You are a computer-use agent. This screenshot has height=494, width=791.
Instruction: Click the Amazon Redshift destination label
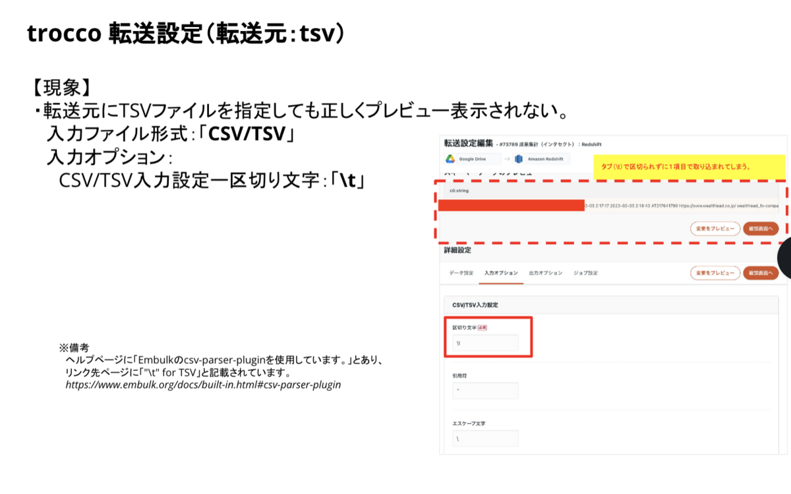[x=546, y=159]
